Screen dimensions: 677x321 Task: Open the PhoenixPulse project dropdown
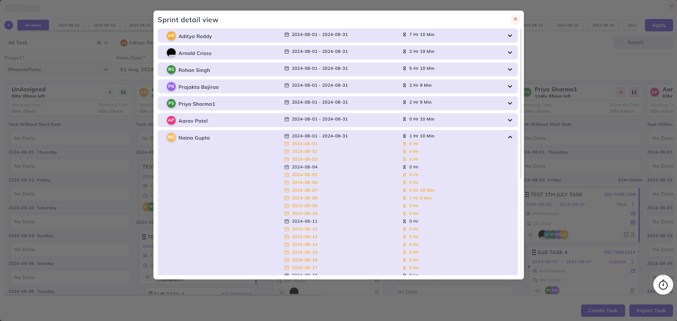58,69
